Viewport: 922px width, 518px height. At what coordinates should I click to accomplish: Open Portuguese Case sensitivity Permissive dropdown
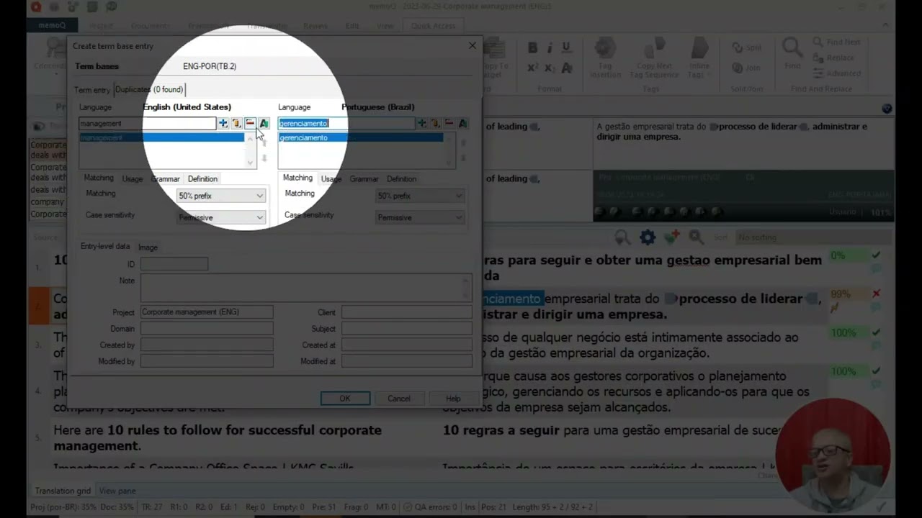pyautogui.click(x=420, y=217)
